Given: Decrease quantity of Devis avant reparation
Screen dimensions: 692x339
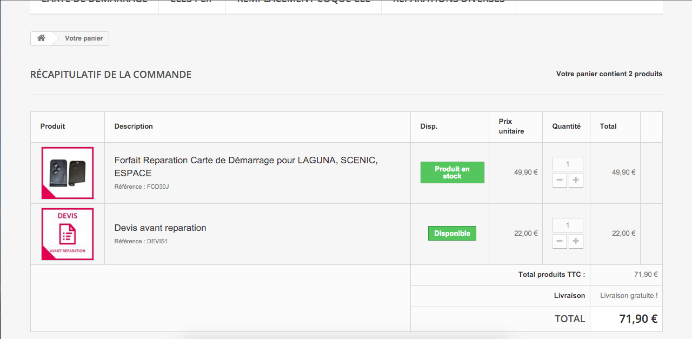Looking at the screenshot, I should pos(560,242).
